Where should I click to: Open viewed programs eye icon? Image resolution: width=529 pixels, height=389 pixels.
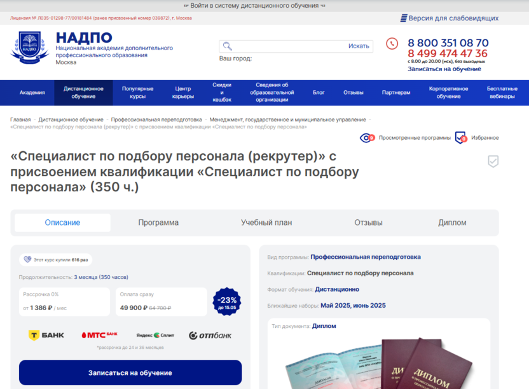[x=367, y=138]
